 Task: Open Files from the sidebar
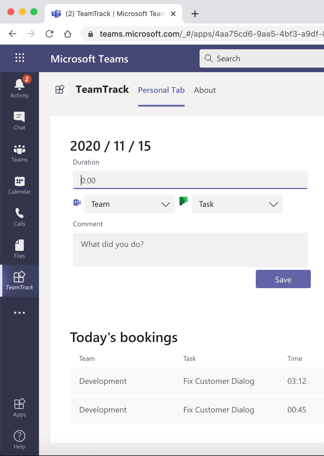(19, 249)
